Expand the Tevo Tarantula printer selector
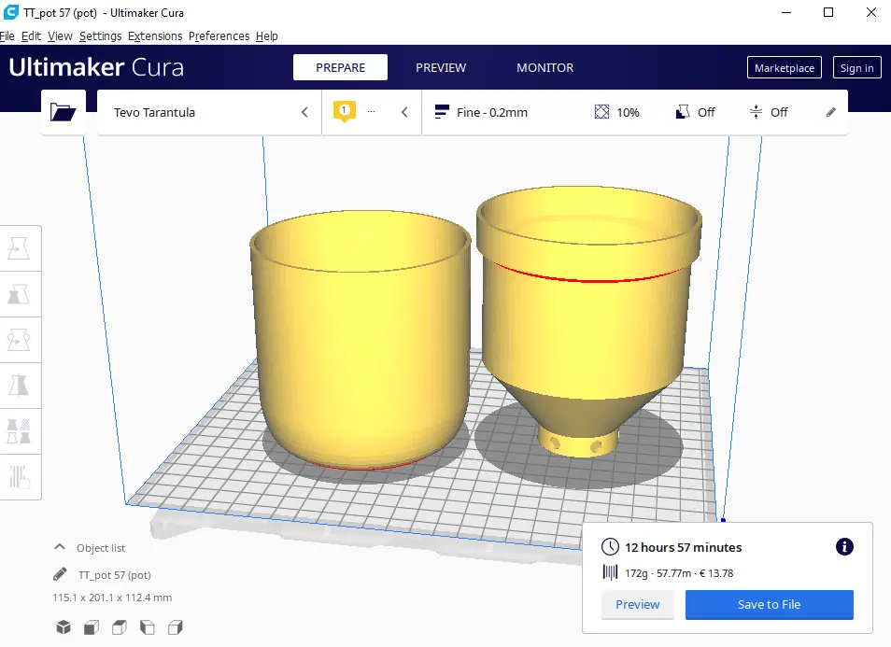The image size is (891, 647). click(209, 112)
